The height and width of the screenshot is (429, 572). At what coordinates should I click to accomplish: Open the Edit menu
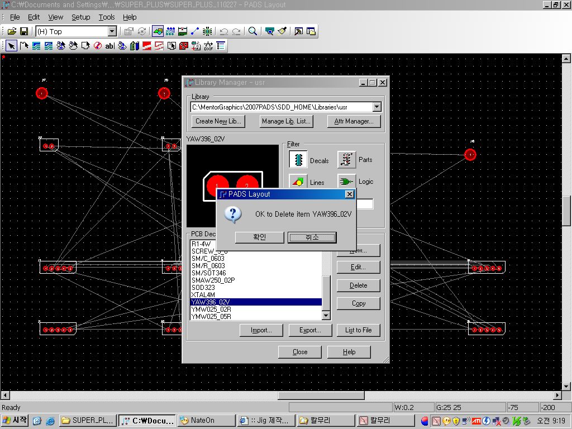[34, 17]
